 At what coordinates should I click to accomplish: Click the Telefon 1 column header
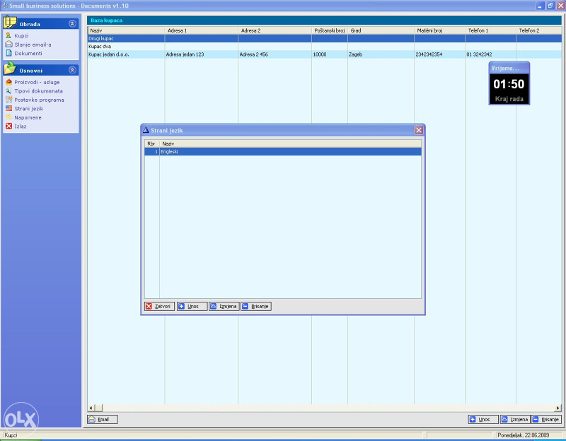490,30
